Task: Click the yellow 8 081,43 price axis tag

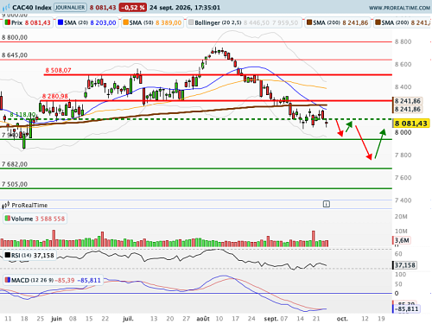Action: (411, 124)
